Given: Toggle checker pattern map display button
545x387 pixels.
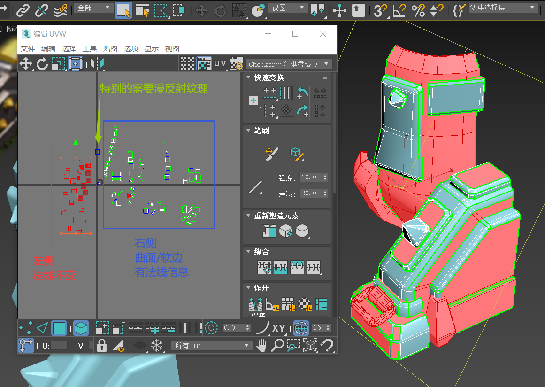Looking at the screenshot, I should (204, 64).
